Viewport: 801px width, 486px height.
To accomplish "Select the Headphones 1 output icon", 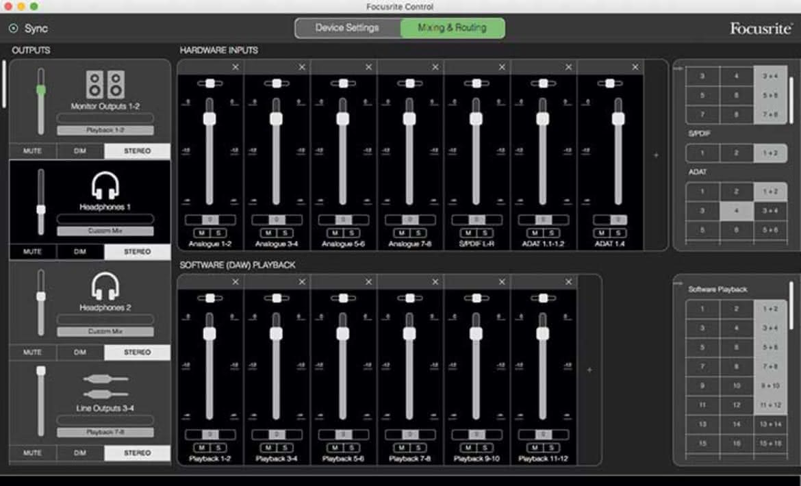I will [x=105, y=186].
